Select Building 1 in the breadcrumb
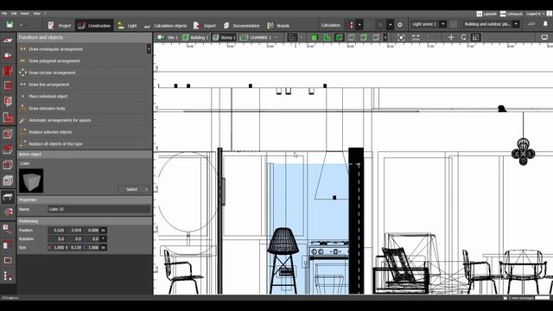The height and width of the screenshot is (311, 553). 195,37
